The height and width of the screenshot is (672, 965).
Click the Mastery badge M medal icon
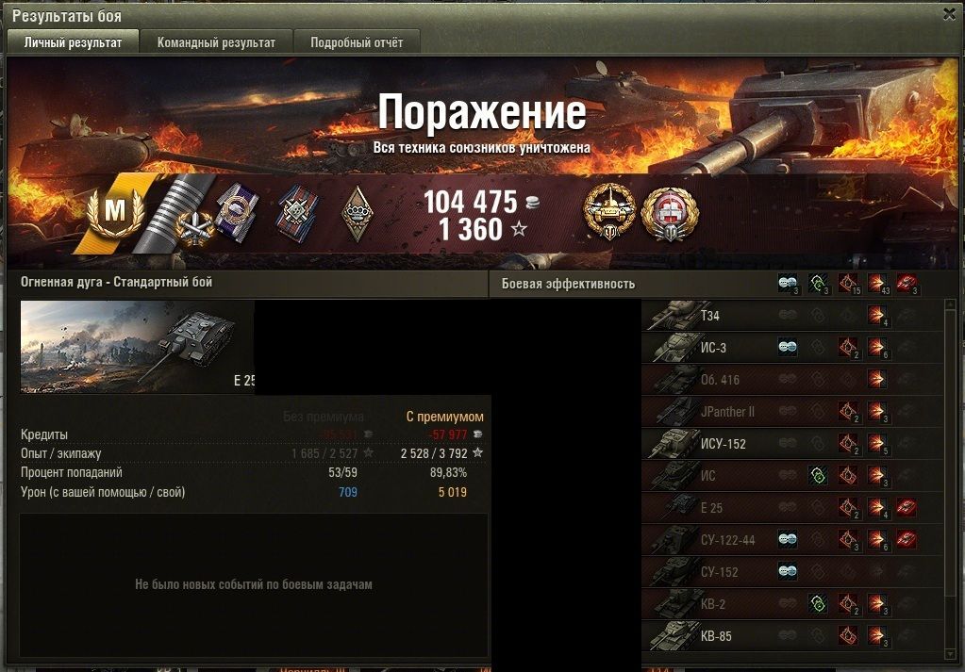pyautogui.click(x=115, y=210)
